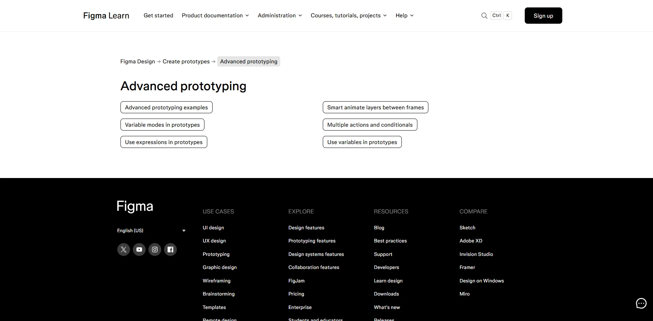Image resolution: width=653 pixels, height=321 pixels.
Task: Click the Figma footer logo
Action: [135, 206]
